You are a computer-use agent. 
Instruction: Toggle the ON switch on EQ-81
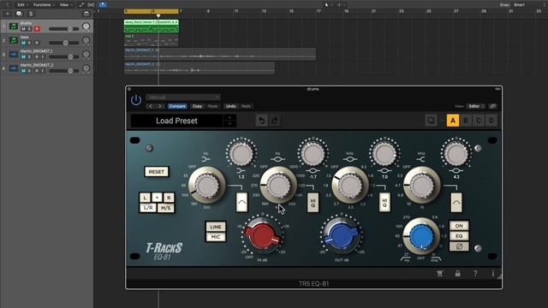[x=459, y=226]
